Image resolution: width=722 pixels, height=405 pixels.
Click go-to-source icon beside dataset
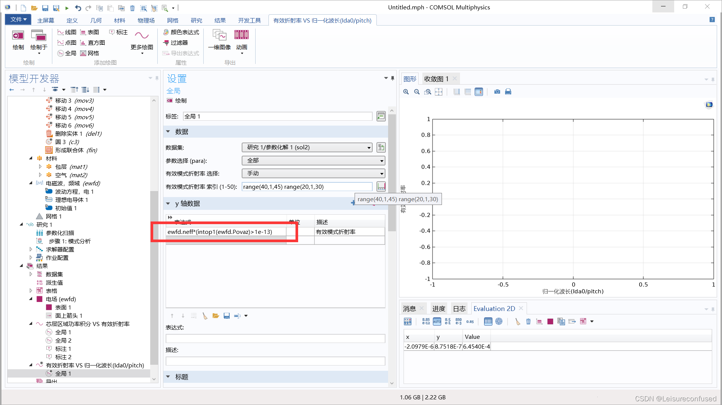[381, 147]
